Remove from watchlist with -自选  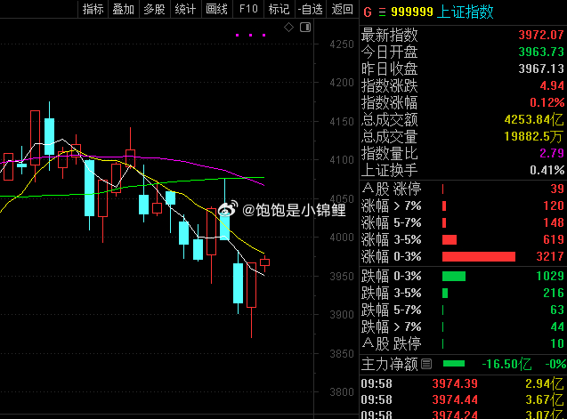311,9
